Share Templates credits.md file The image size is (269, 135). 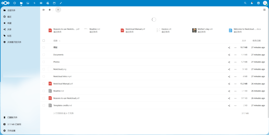coord(229,106)
